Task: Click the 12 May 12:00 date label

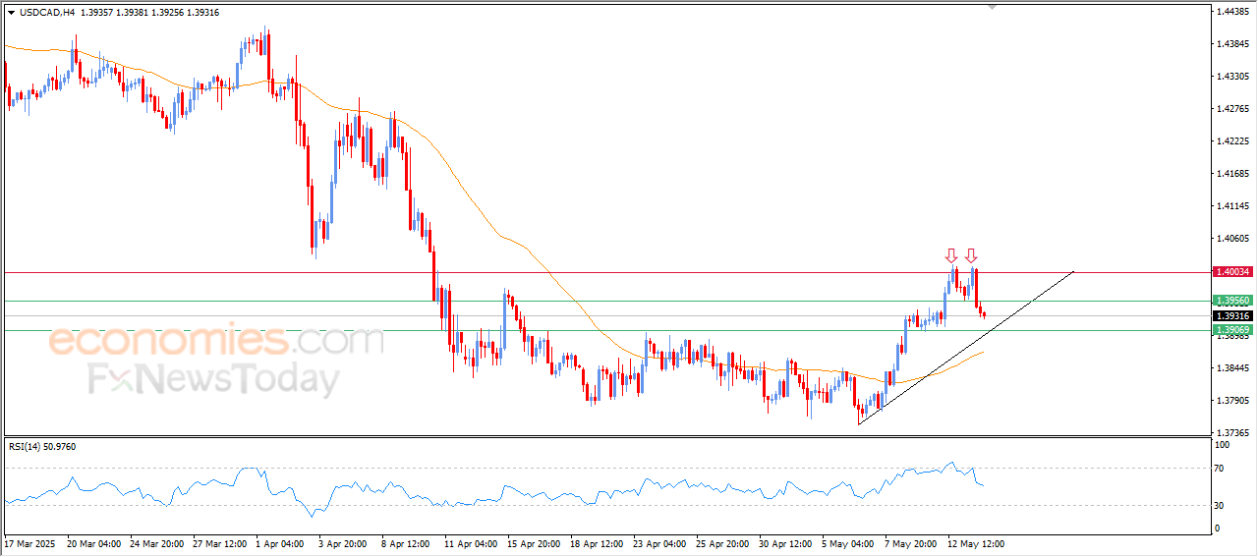Action: [975, 543]
